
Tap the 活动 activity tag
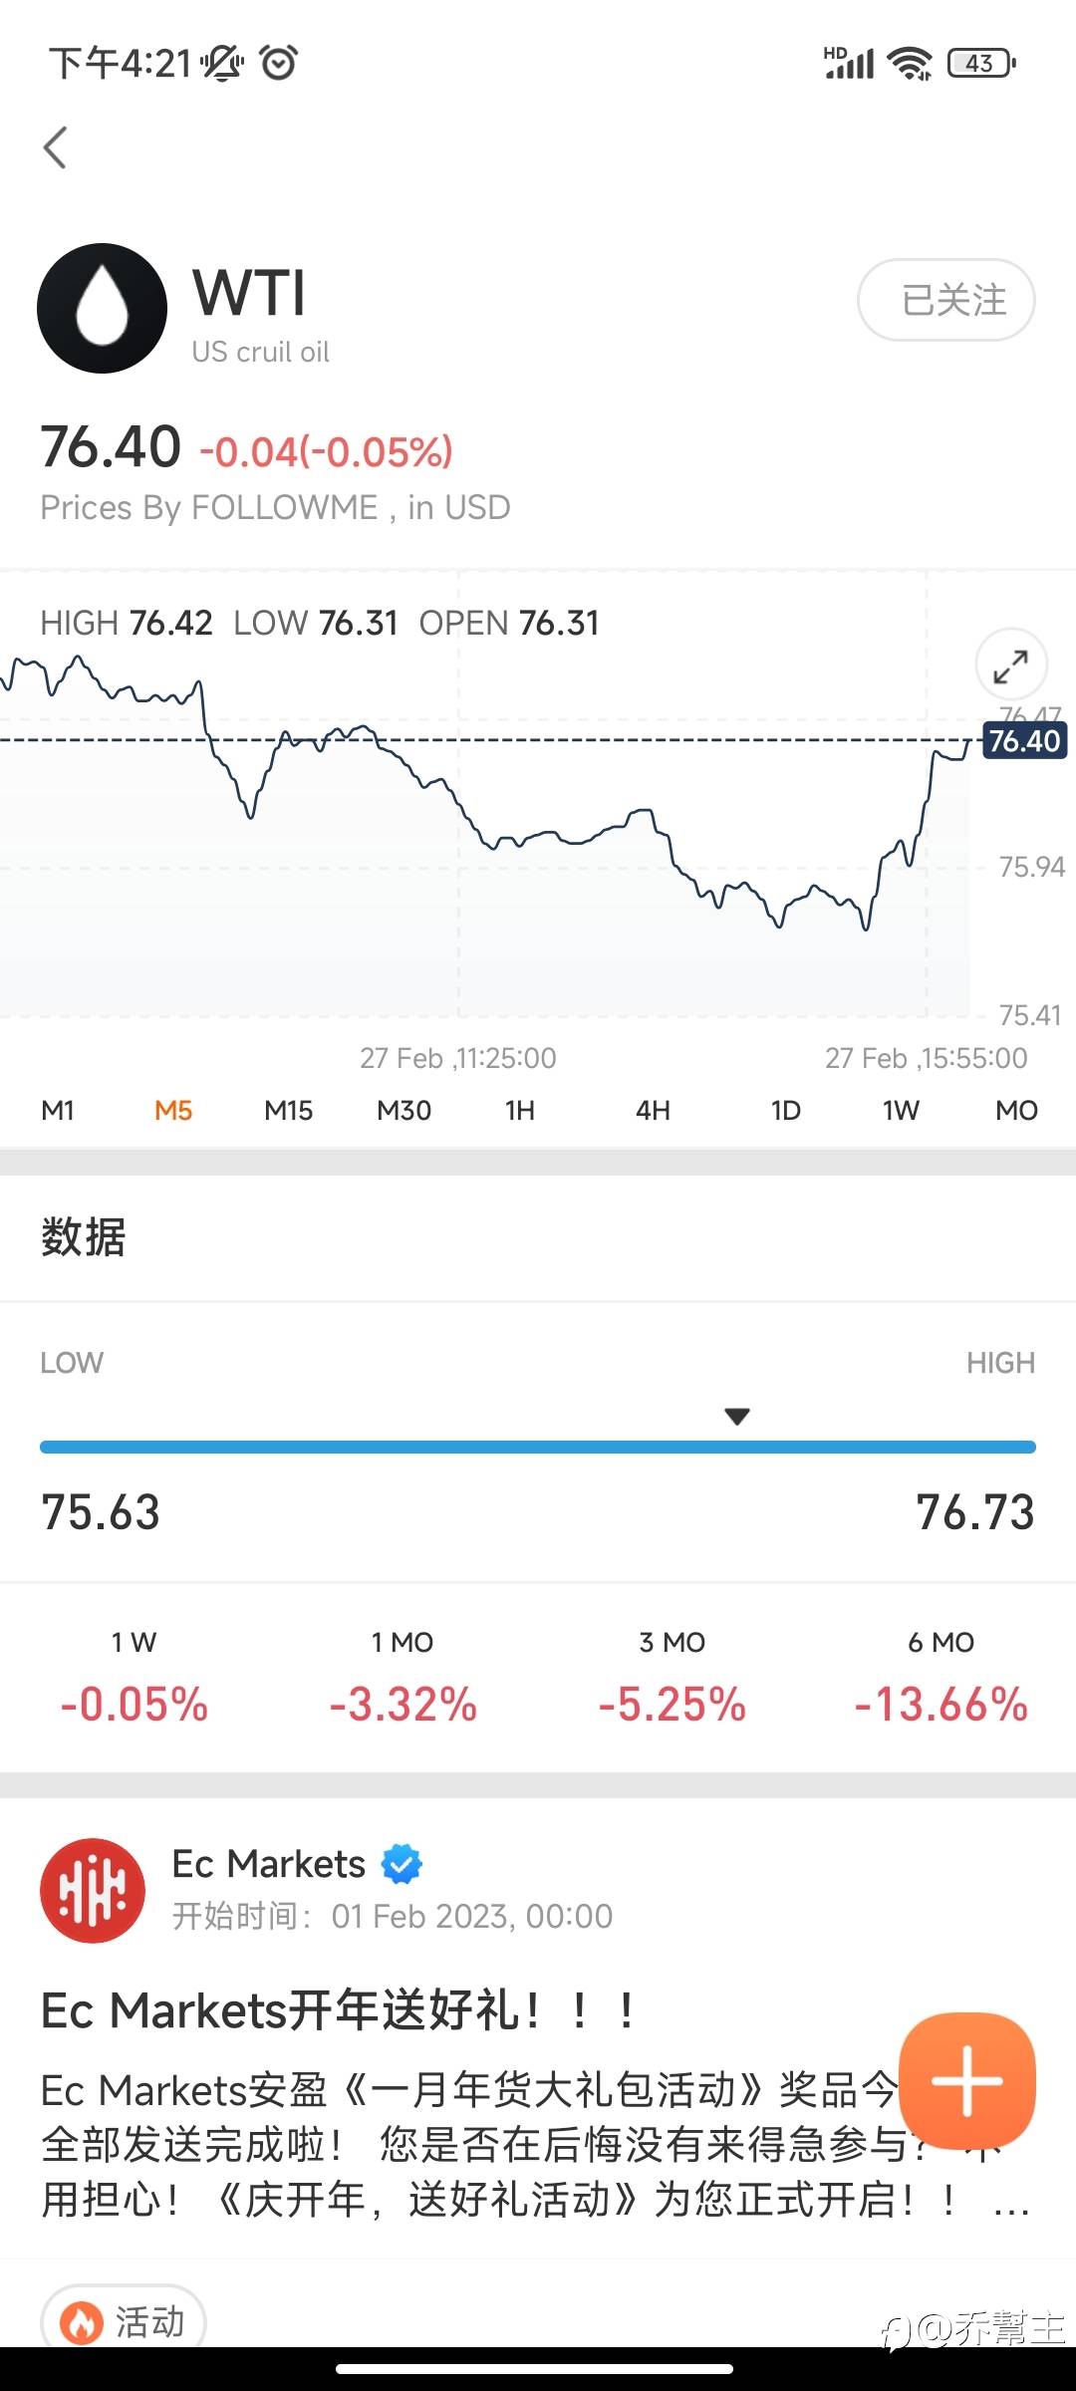tap(124, 2322)
